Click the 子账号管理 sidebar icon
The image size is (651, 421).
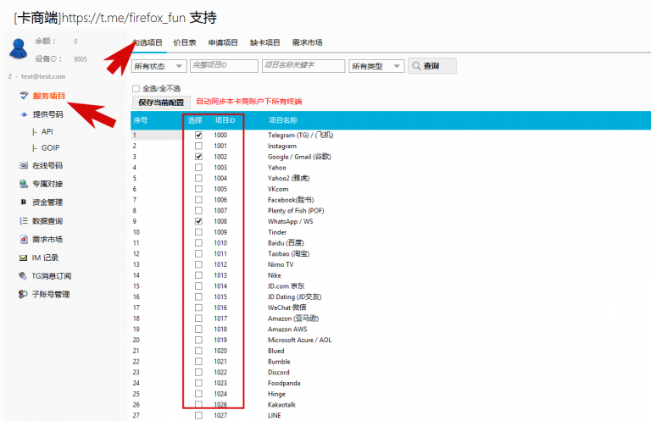(23, 294)
